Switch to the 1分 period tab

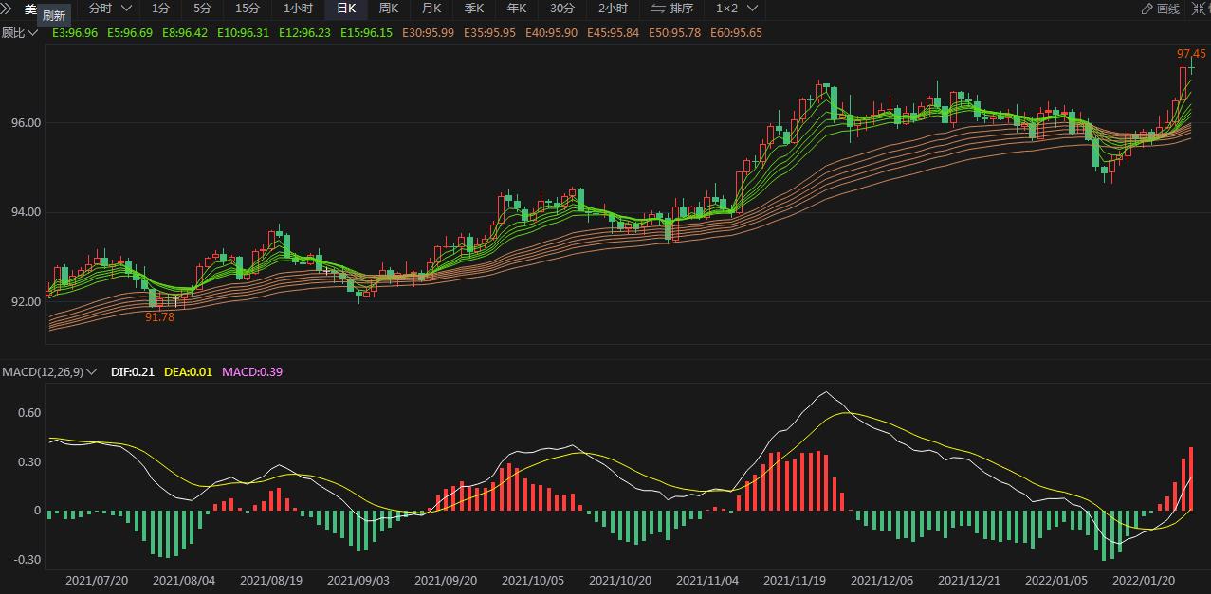[160, 9]
